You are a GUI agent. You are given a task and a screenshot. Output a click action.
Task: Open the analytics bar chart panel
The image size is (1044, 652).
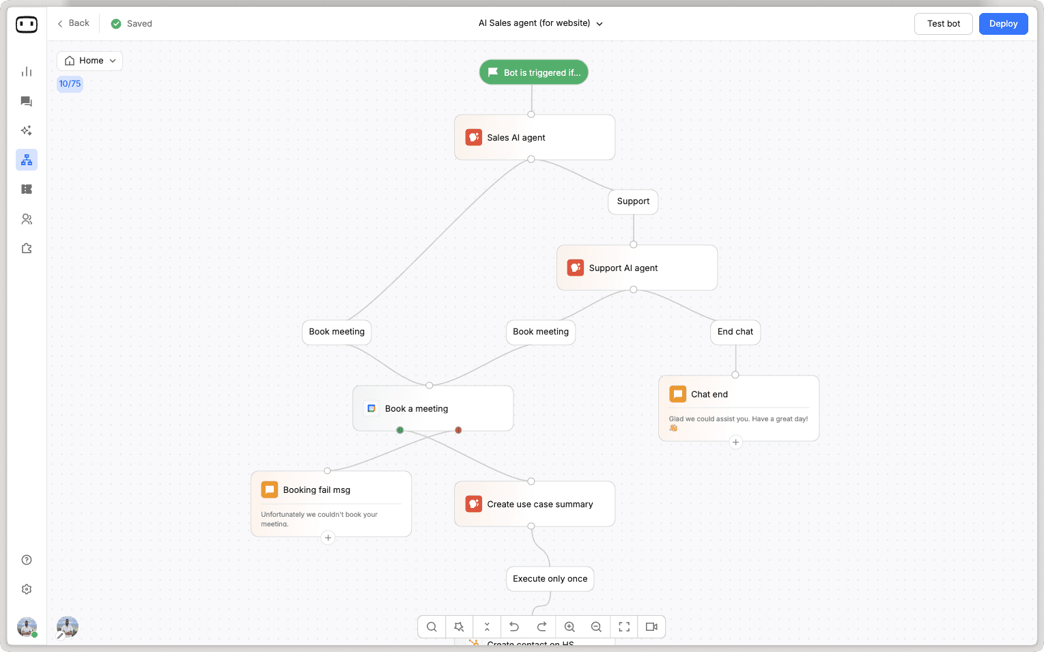tap(27, 71)
